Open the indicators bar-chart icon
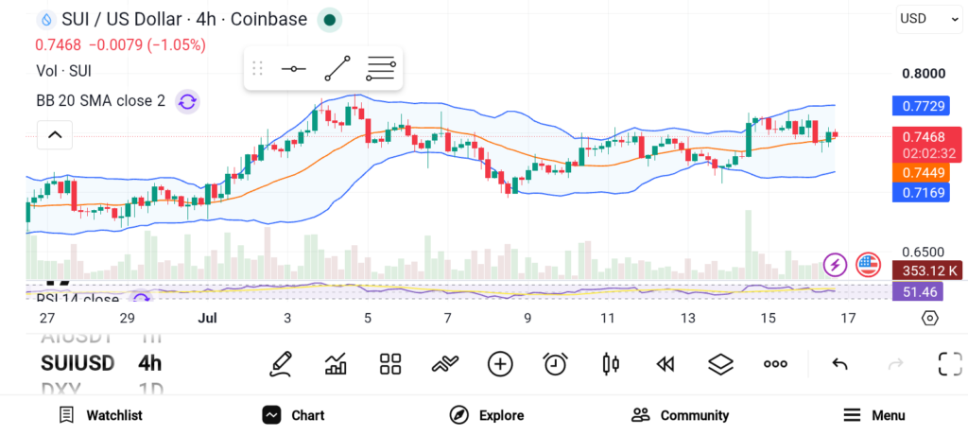 pyautogui.click(x=336, y=364)
